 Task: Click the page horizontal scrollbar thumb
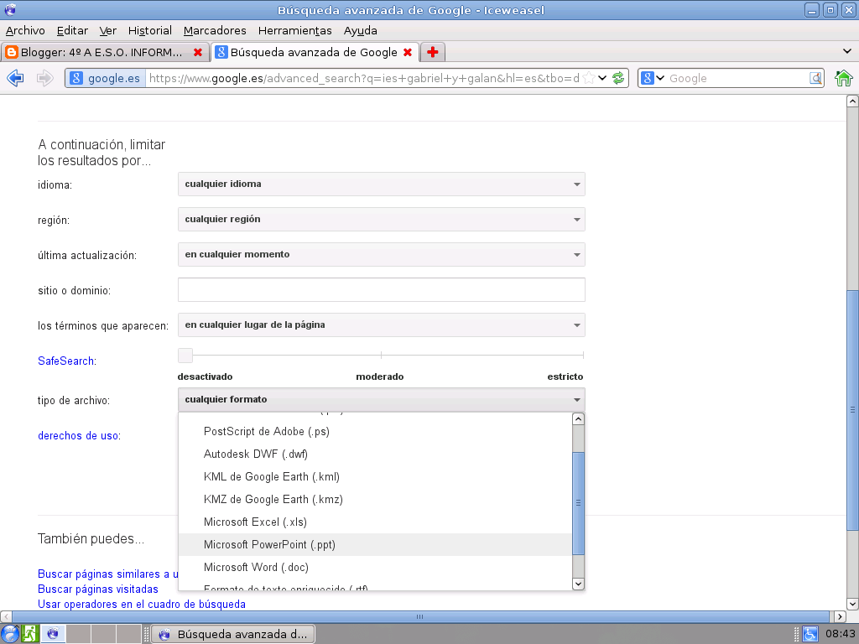click(x=420, y=616)
